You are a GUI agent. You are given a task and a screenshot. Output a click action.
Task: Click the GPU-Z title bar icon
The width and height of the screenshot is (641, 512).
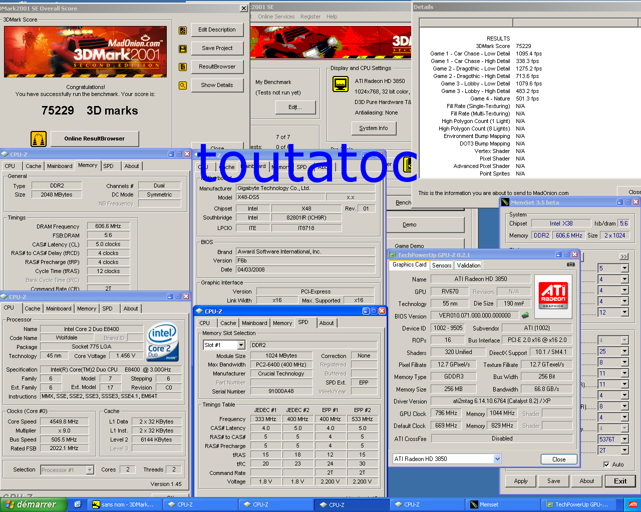pos(393,255)
